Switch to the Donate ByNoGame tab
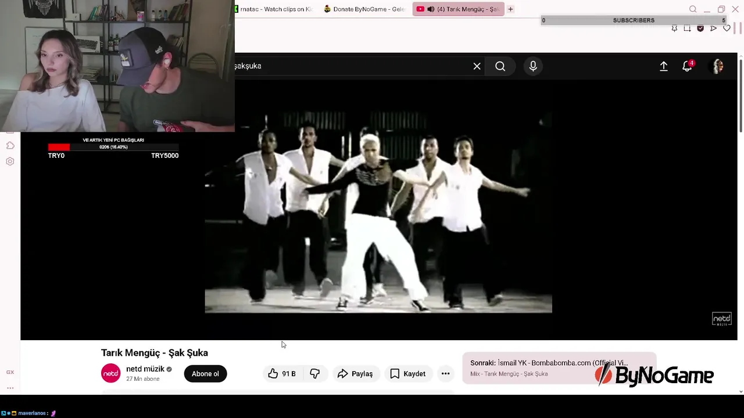Screen dimensions: 744x418 point(366,9)
